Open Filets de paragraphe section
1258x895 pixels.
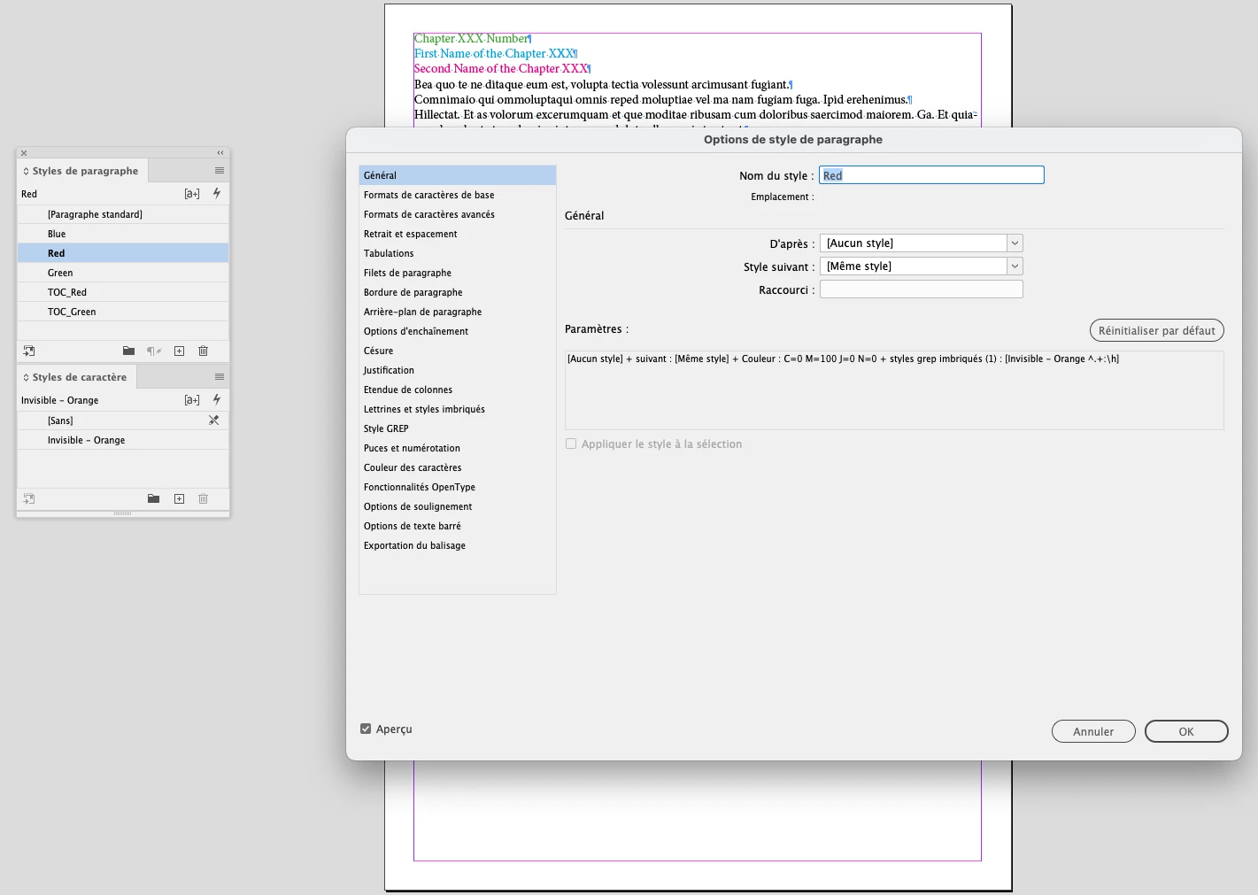click(x=458, y=273)
